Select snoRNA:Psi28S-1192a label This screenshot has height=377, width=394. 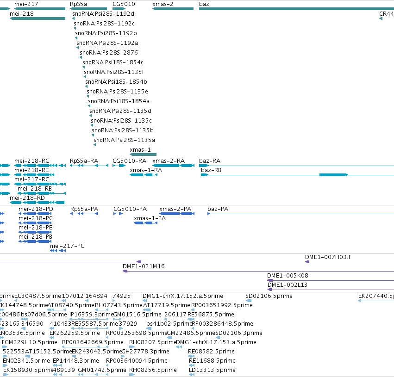pyautogui.click(x=107, y=43)
